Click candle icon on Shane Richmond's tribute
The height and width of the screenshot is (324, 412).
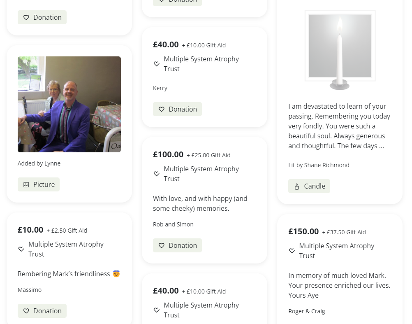click(297, 186)
